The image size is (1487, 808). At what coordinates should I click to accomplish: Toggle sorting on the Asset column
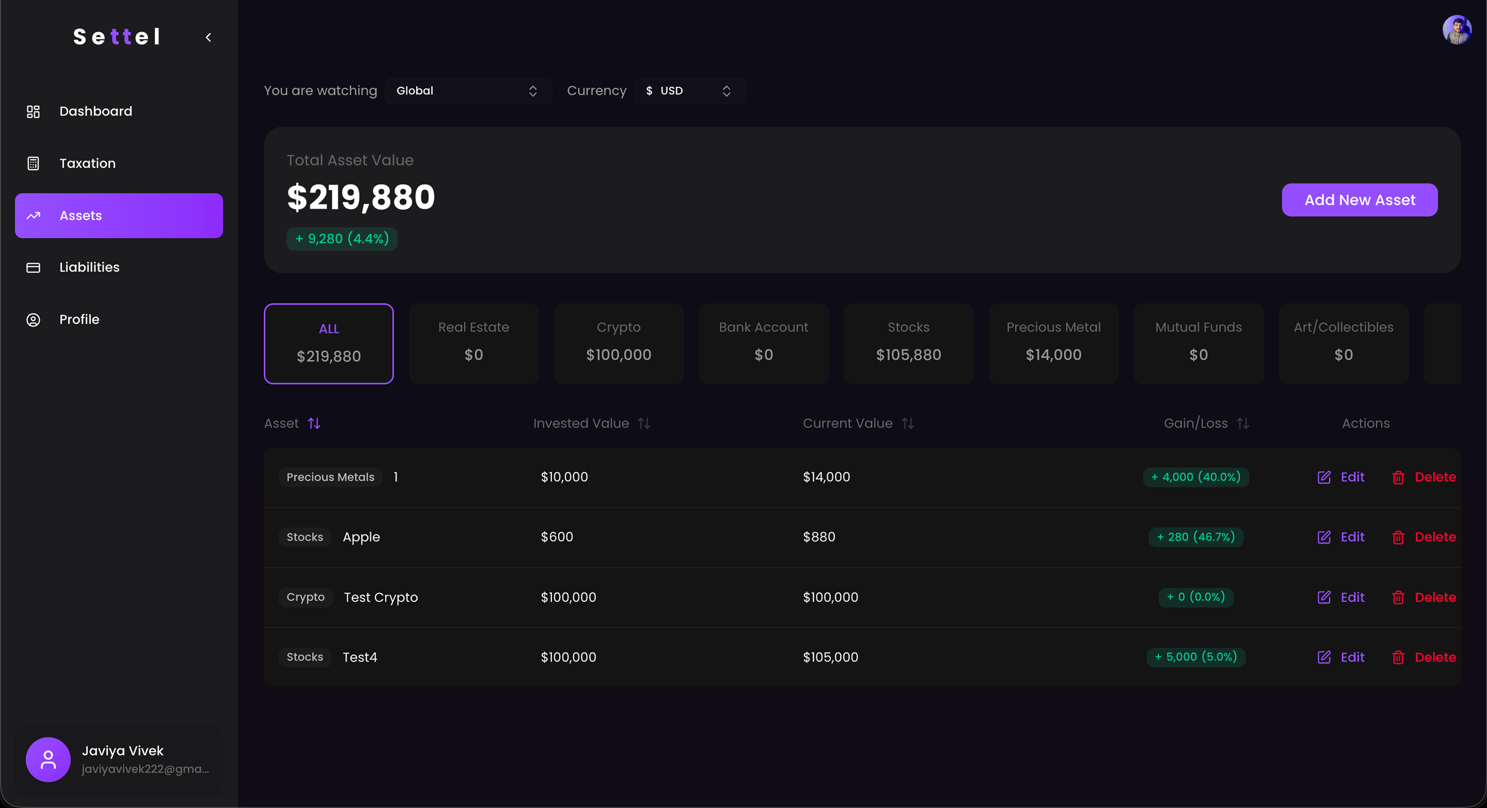tap(314, 423)
